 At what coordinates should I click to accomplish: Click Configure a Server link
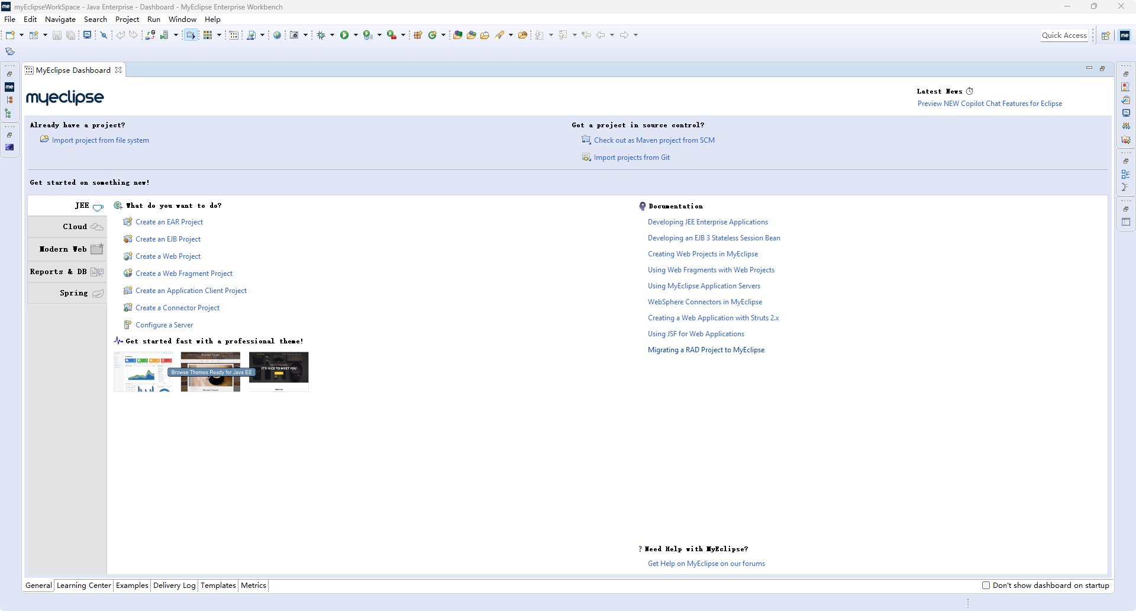(164, 325)
